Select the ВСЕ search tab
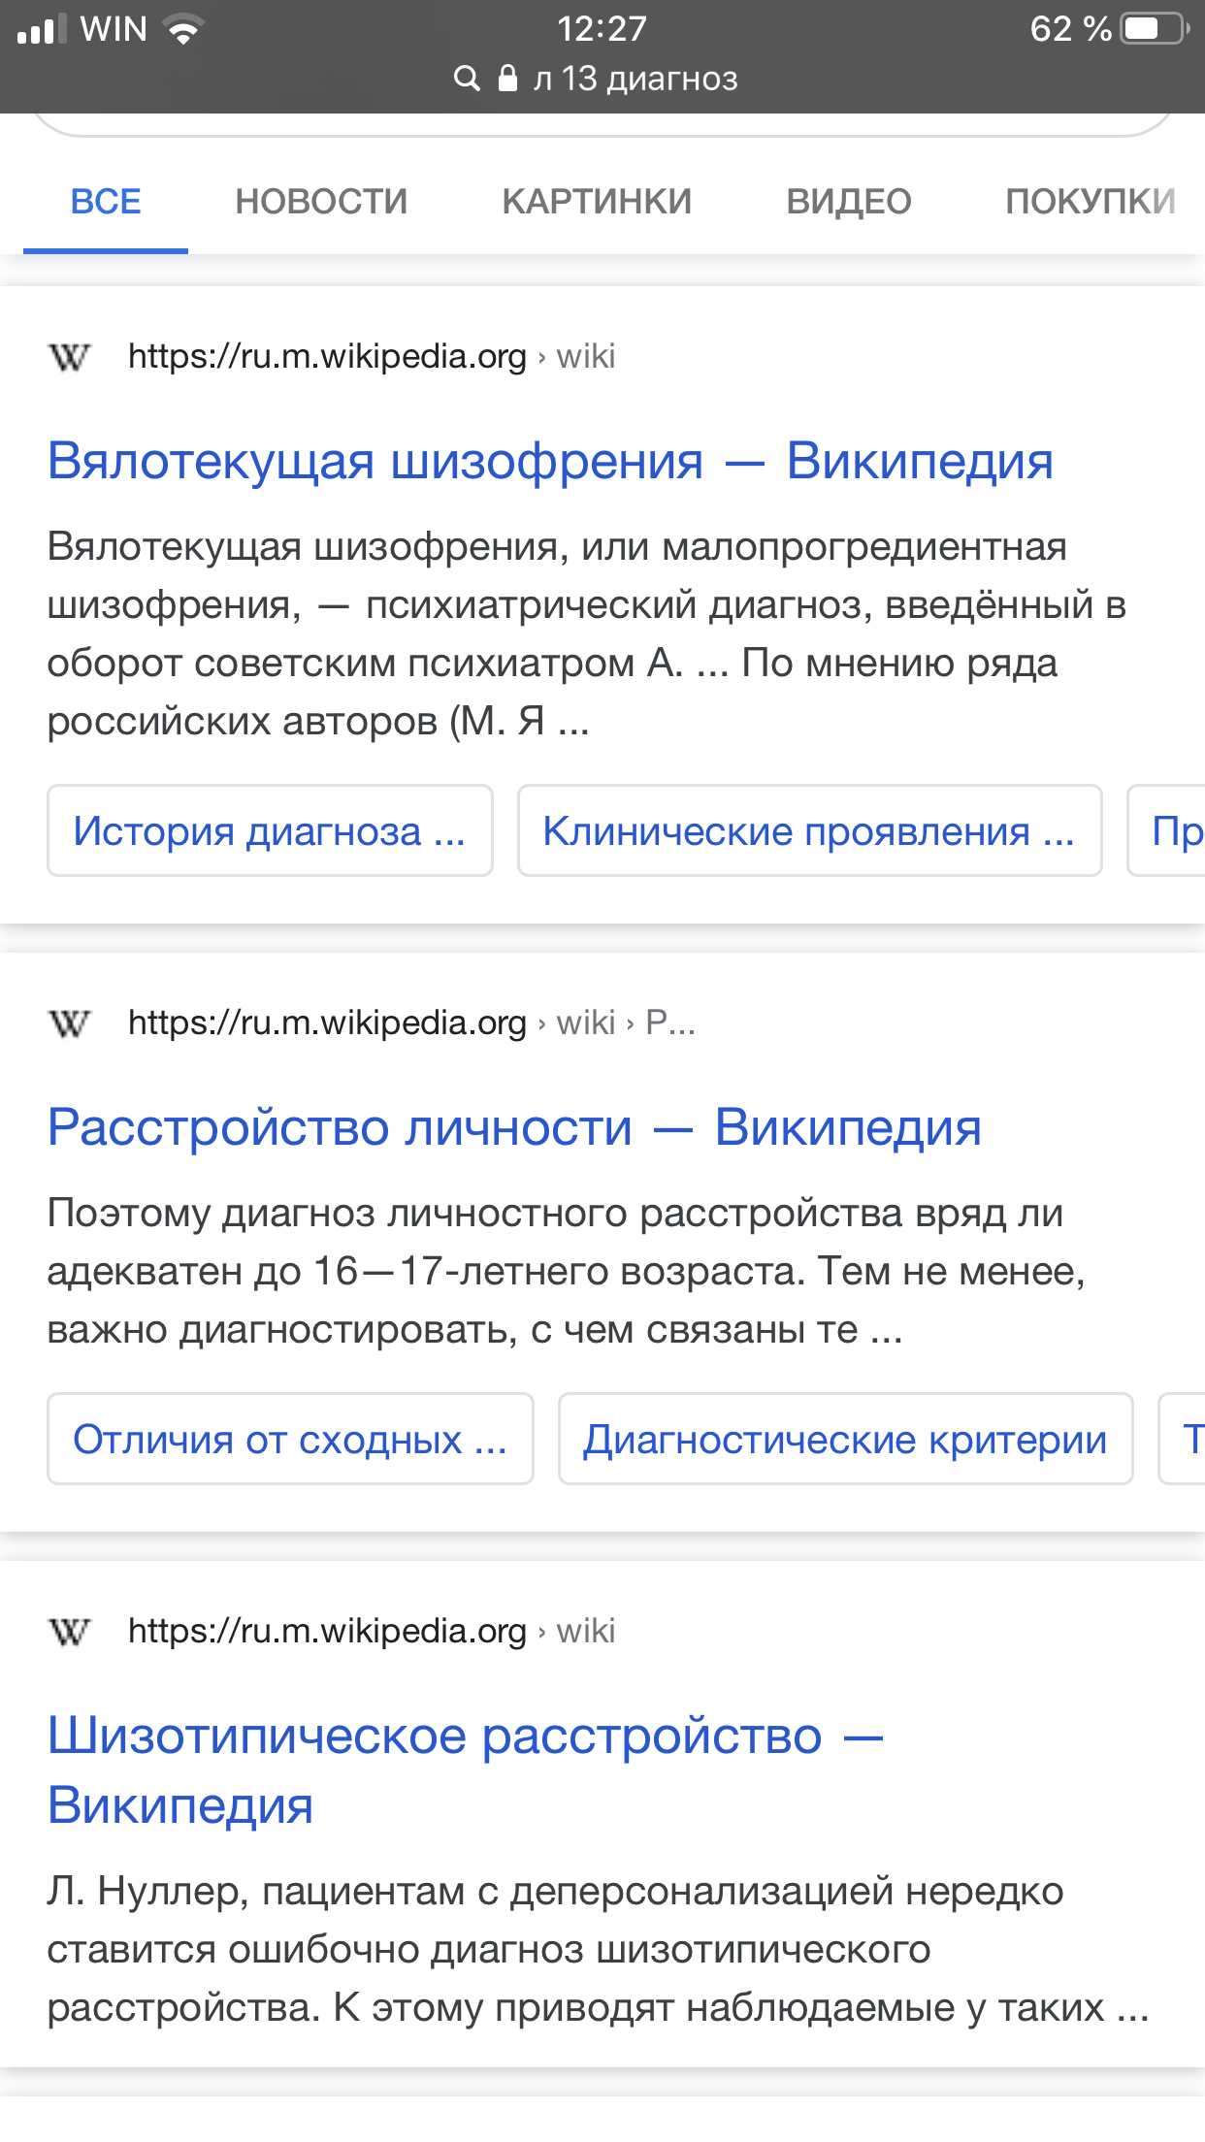The image size is (1205, 2142). [106, 202]
